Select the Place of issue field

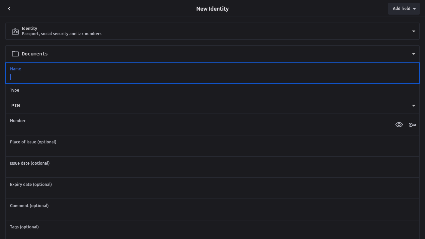[212, 149]
